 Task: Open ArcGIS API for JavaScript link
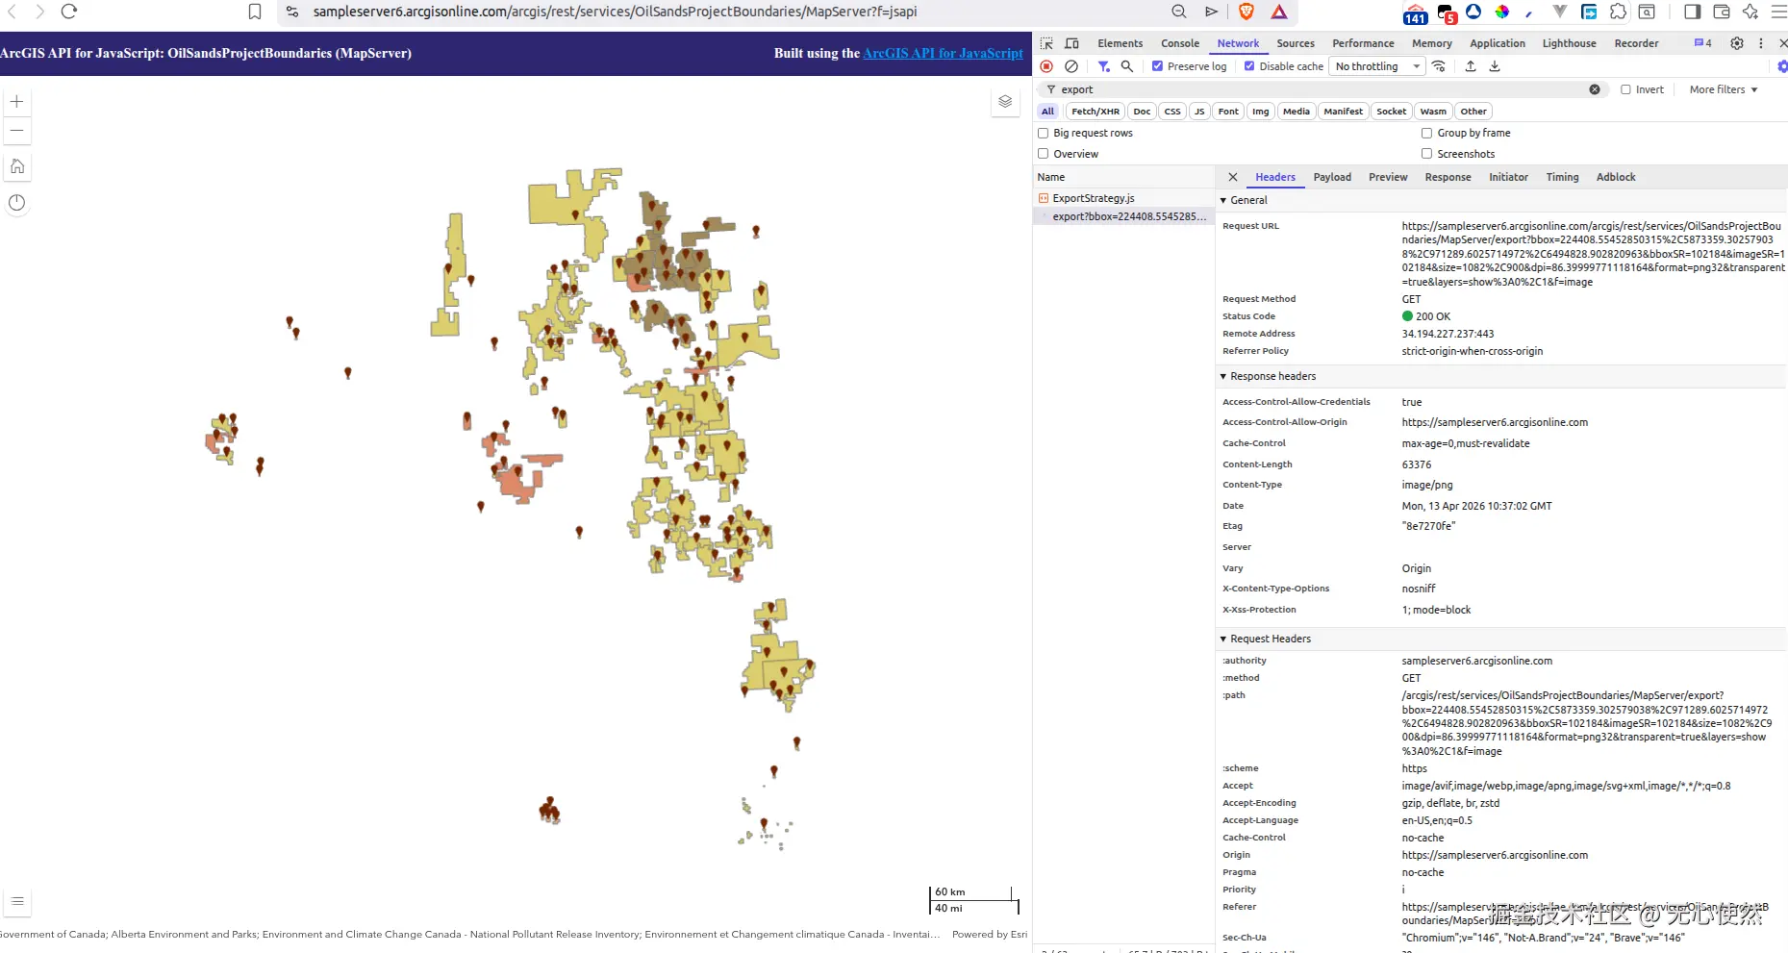tap(943, 53)
